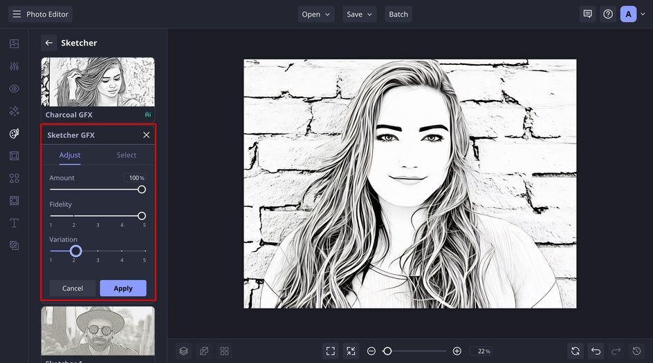Screen dimensions: 653x363
Task: Open the history clock icon
Action: point(637,351)
